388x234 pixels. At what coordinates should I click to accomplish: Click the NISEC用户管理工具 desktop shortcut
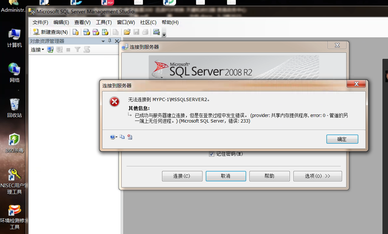pos(14,181)
